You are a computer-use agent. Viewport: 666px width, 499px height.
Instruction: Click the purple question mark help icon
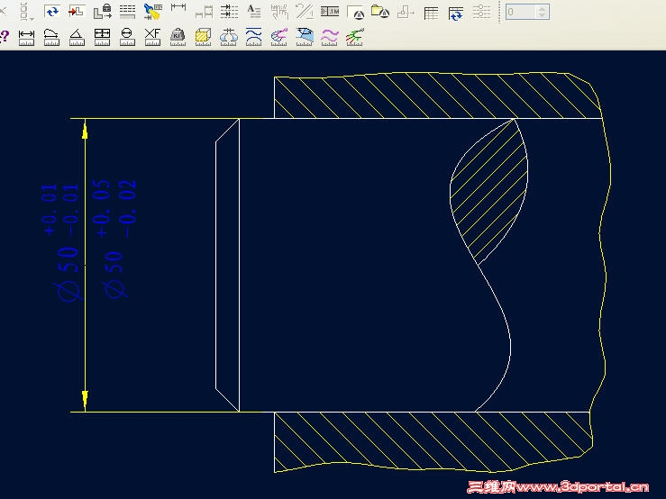point(4,36)
